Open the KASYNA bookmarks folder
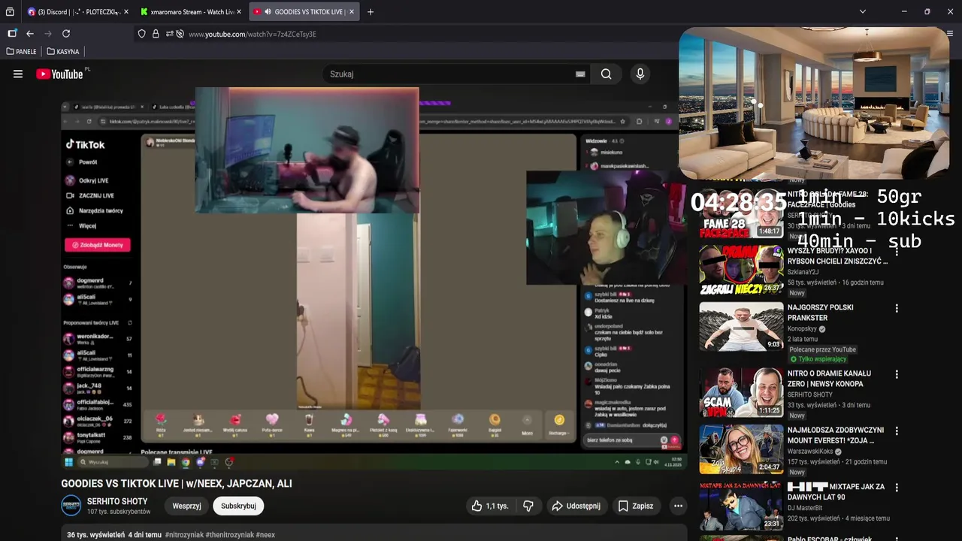This screenshot has width=962, height=541. (x=63, y=52)
